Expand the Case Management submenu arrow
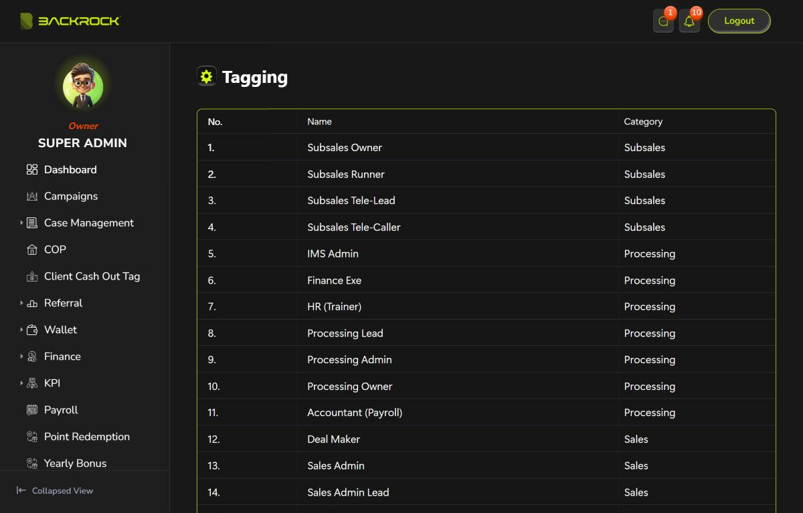 21,223
